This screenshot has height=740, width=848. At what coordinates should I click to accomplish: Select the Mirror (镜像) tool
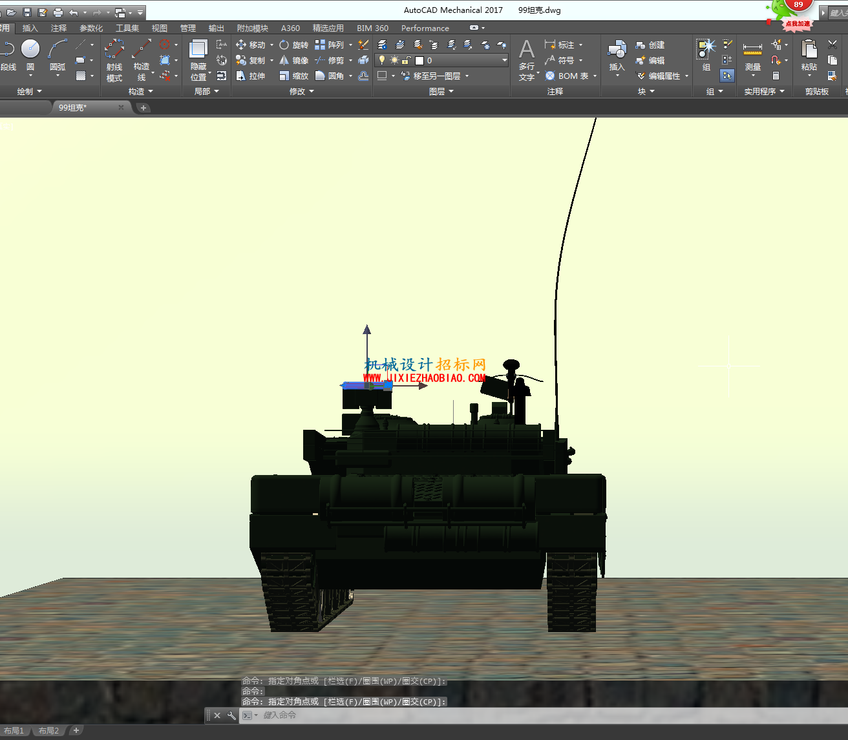click(293, 60)
